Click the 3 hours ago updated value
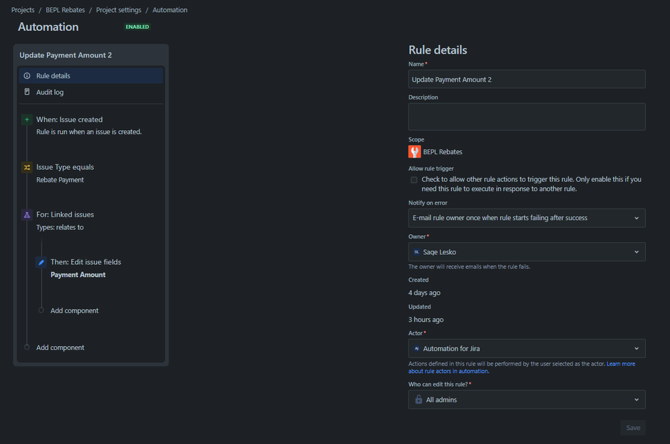The height and width of the screenshot is (444, 670). tap(426, 320)
